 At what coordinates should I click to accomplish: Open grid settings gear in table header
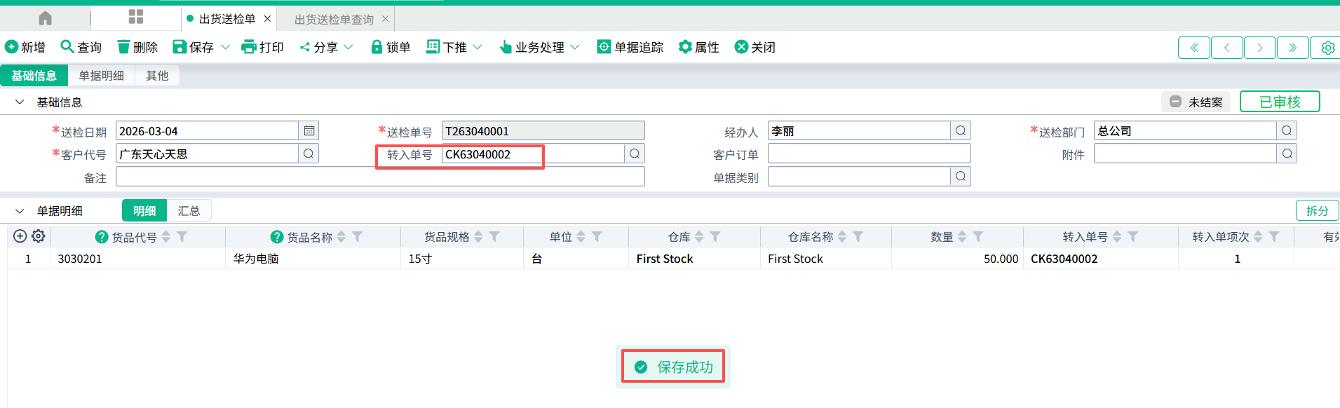pyautogui.click(x=39, y=237)
